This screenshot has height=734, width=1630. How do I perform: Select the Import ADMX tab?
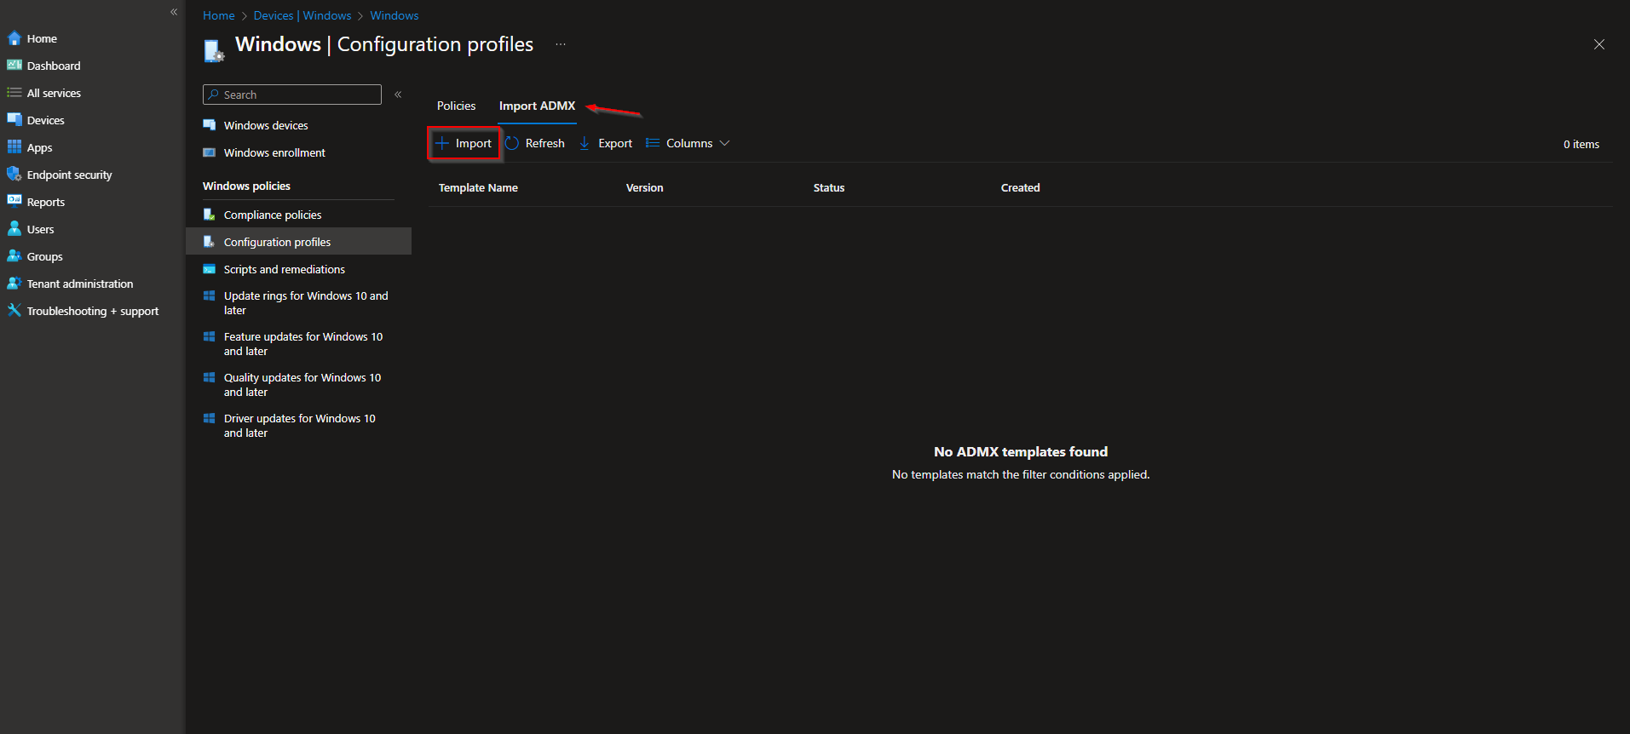click(x=537, y=106)
